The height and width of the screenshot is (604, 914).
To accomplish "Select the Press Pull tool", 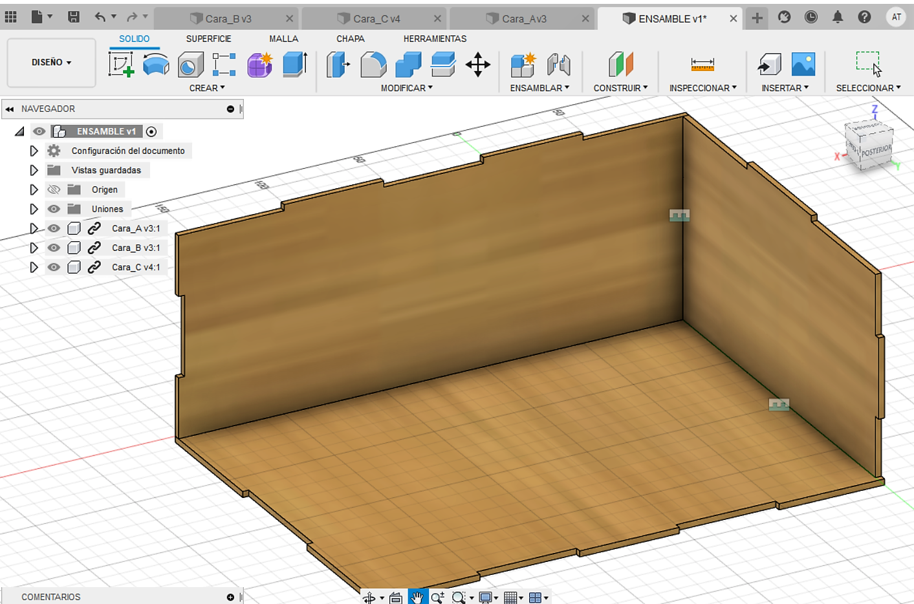I will (x=337, y=65).
